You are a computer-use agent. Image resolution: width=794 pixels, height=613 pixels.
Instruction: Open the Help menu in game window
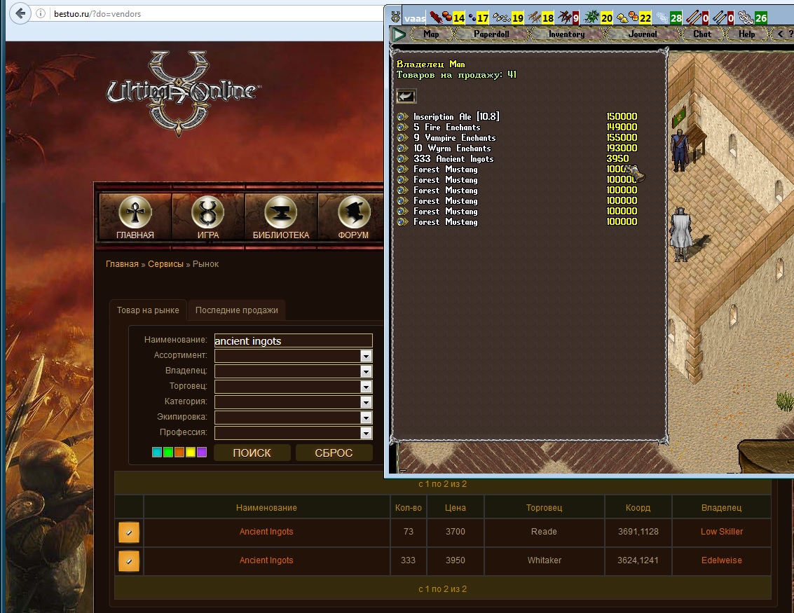coord(746,34)
